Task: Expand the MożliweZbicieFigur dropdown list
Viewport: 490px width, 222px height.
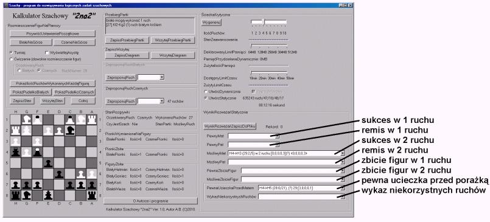Action: [343, 179]
